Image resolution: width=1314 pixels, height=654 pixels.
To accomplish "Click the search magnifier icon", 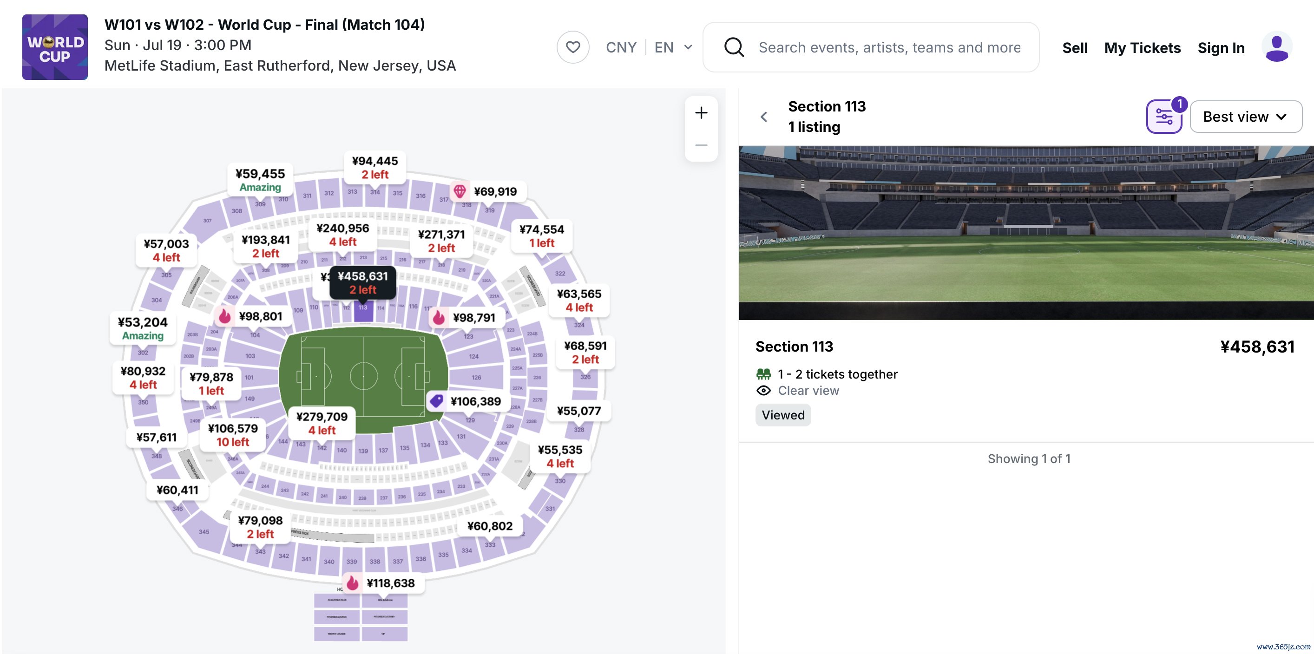I will [x=734, y=47].
